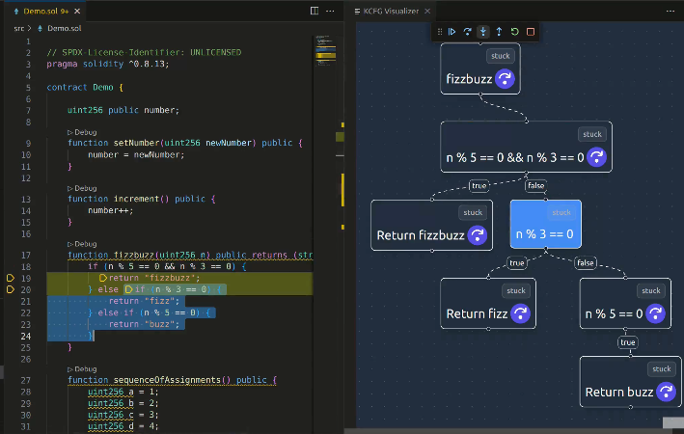The height and width of the screenshot is (434, 684).
Task: Click the src breadcrumb
Action: (x=18, y=28)
